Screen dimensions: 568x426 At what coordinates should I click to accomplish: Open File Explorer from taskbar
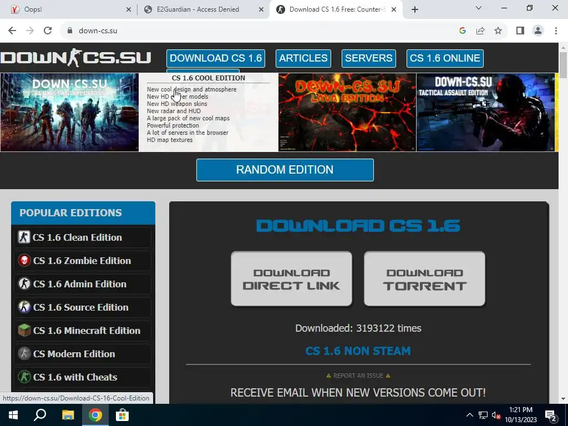(68, 415)
